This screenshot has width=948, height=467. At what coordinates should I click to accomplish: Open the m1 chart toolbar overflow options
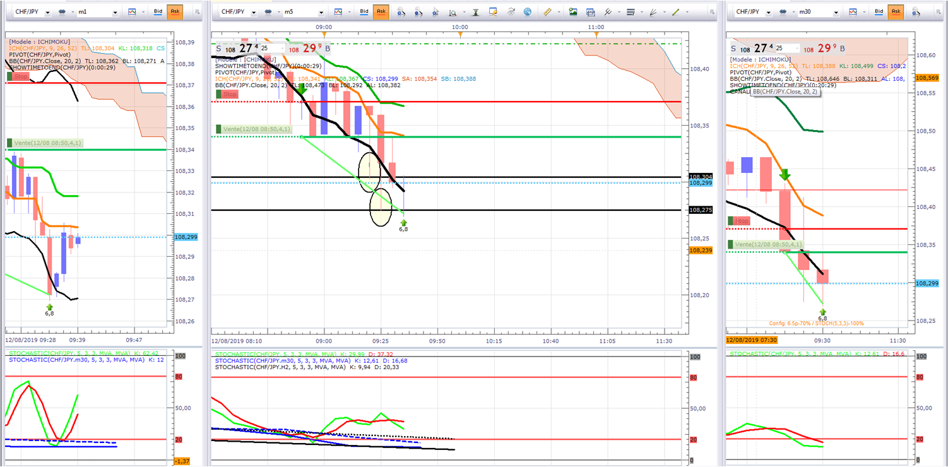198,12
